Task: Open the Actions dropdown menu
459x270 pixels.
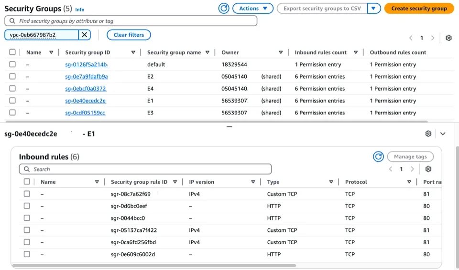Action: click(x=252, y=8)
